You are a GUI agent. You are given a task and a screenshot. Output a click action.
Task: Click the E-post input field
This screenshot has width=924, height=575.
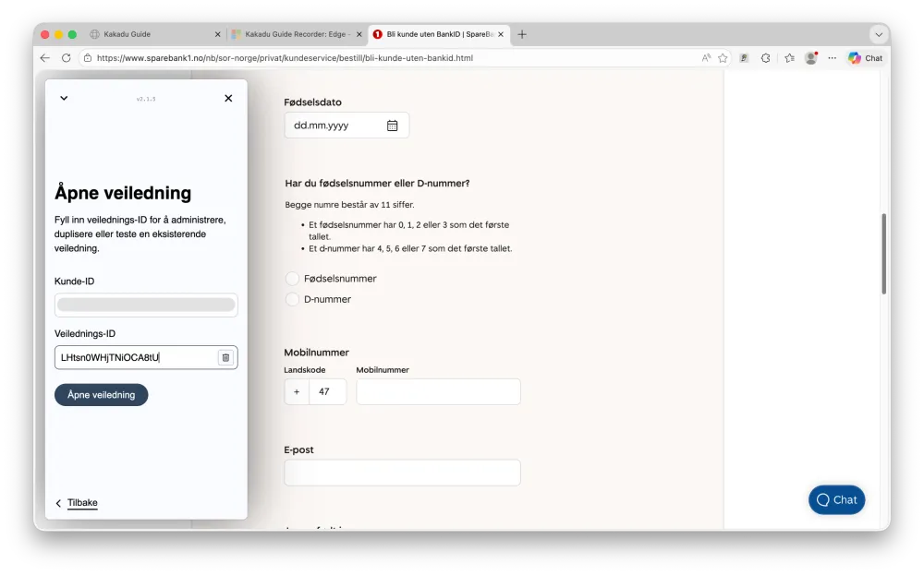402,473
